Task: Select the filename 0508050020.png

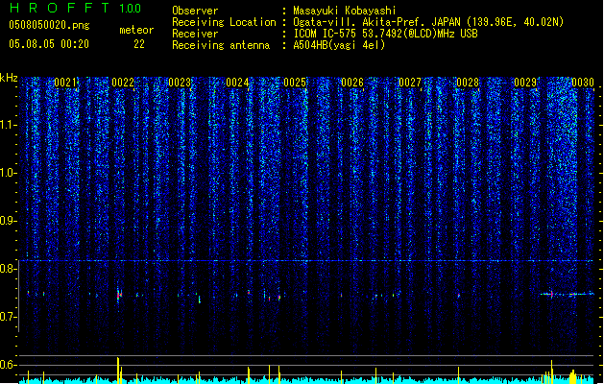Action: tap(49, 25)
